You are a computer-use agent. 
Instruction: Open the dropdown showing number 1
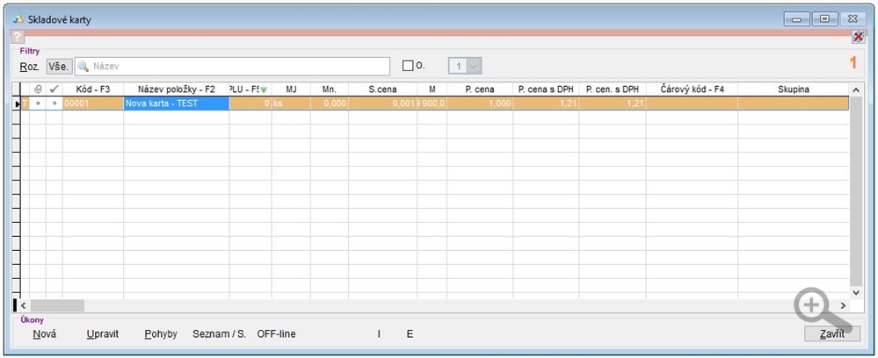473,66
